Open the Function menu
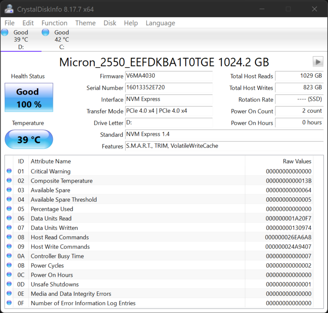This screenshot has width=328, height=313. pos(54,23)
